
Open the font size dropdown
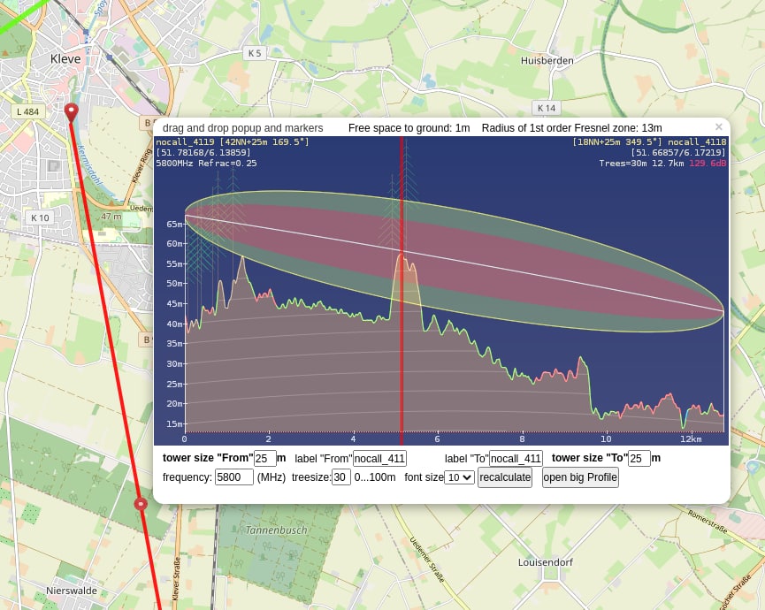pos(459,477)
